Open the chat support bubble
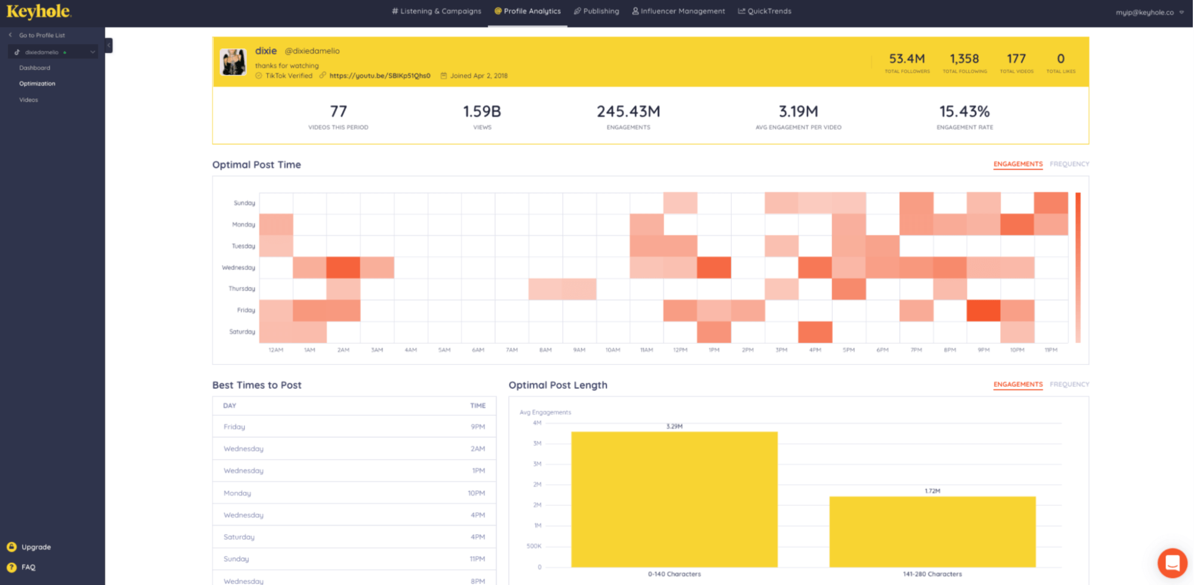 pos(1172,562)
